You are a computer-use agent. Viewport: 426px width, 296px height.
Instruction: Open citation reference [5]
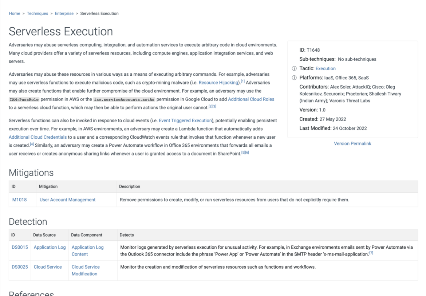click(x=243, y=152)
